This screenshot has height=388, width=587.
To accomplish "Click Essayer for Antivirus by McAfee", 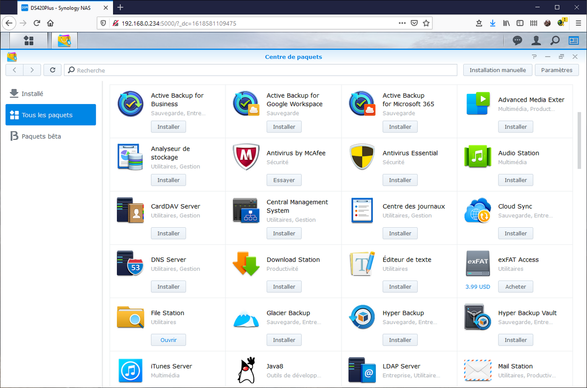I will [284, 180].
